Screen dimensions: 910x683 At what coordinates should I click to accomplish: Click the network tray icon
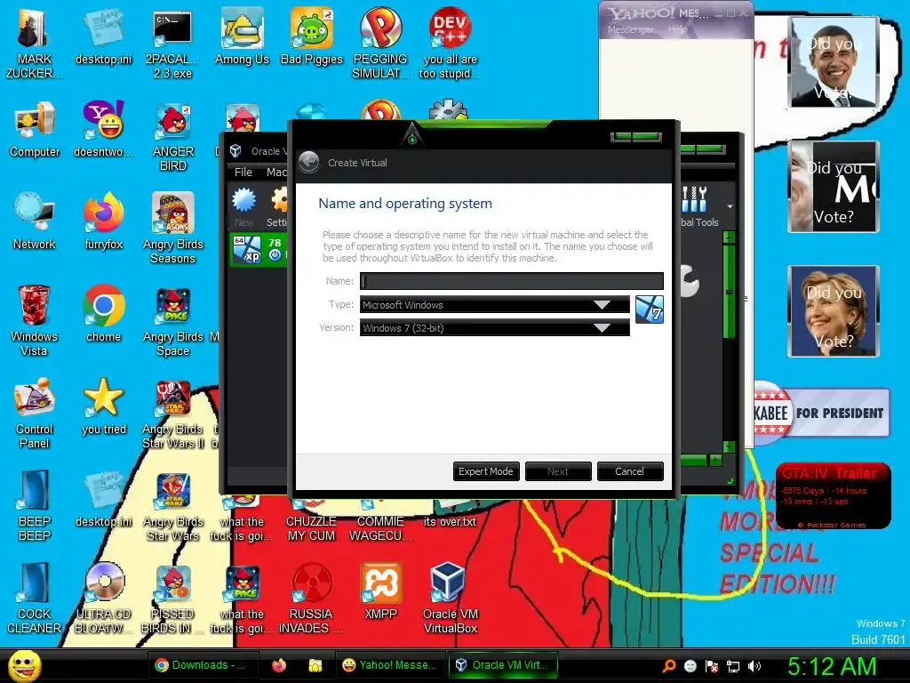pos(733,666)
